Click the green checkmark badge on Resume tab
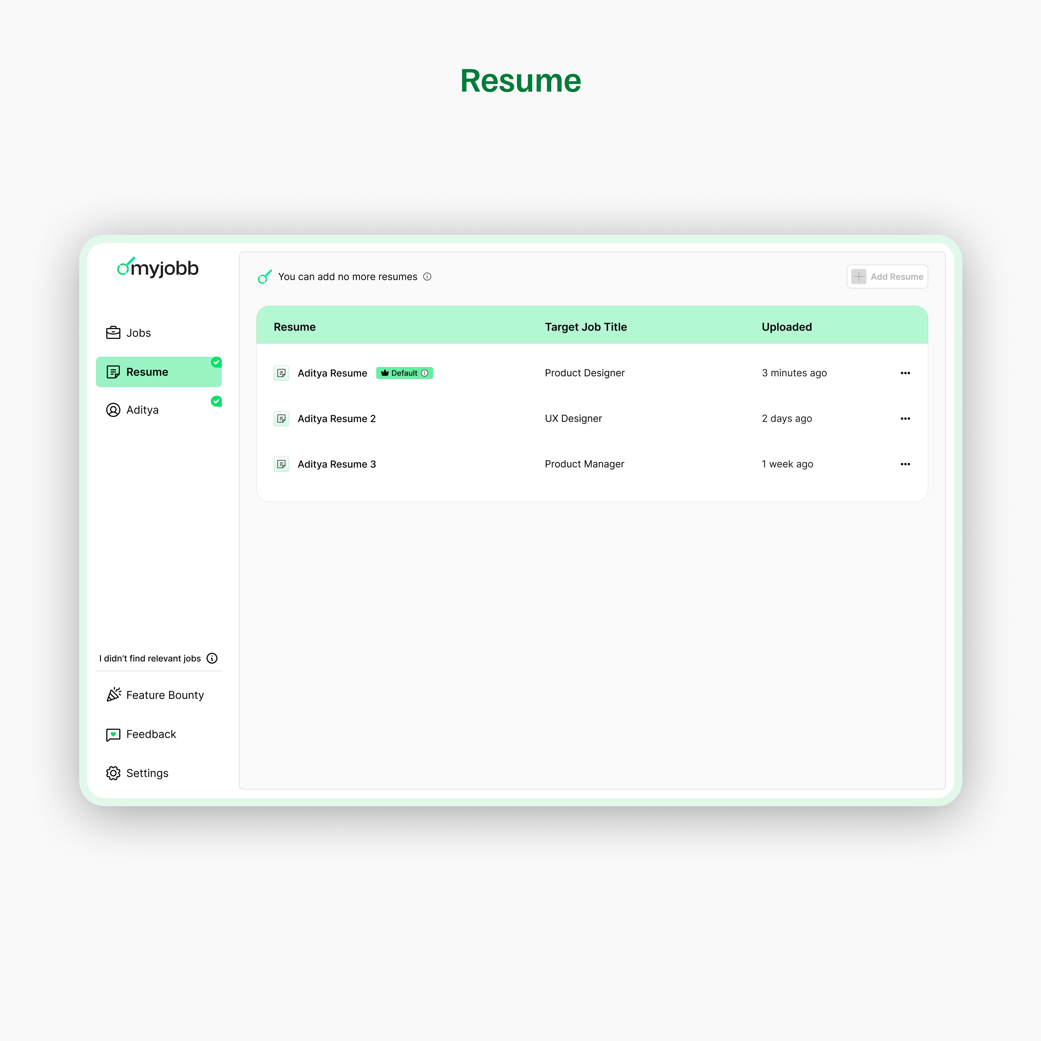This screenshot has width=1041, height=1041. click(216, 362)
